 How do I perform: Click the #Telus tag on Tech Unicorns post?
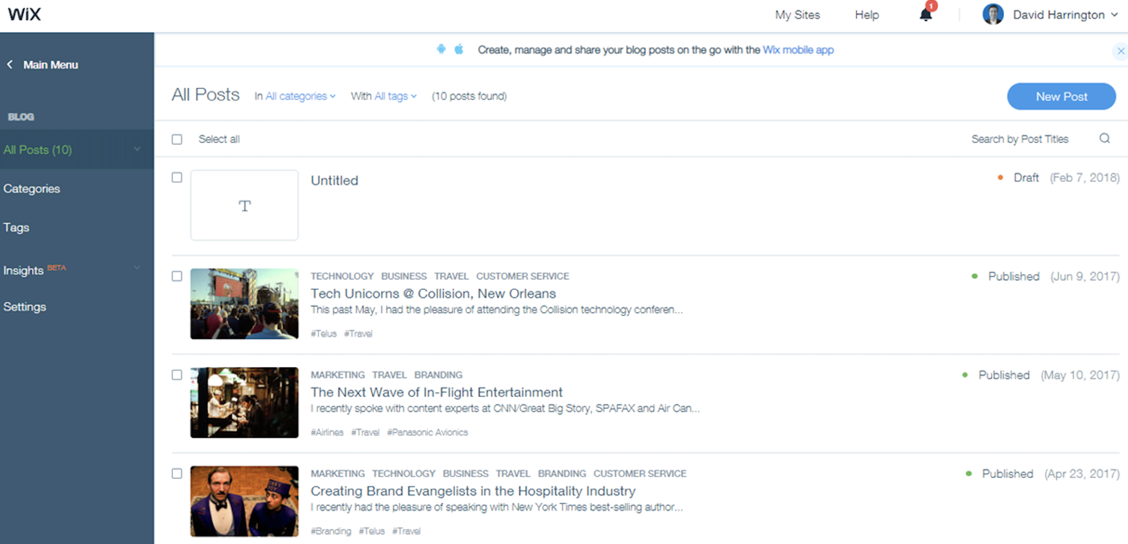324,334
